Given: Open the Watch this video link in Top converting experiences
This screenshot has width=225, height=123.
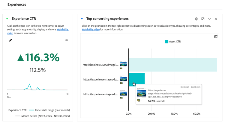Looking at the screenshot, I should pos(91,30).
